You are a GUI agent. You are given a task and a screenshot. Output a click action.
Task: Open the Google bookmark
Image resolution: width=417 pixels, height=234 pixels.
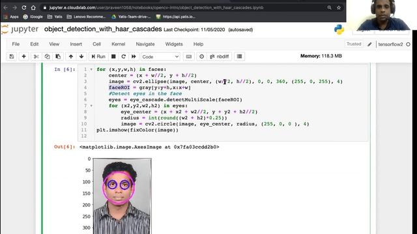33,17
